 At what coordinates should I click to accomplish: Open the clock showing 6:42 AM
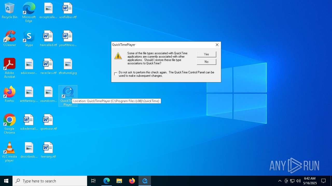click(310, 181)
